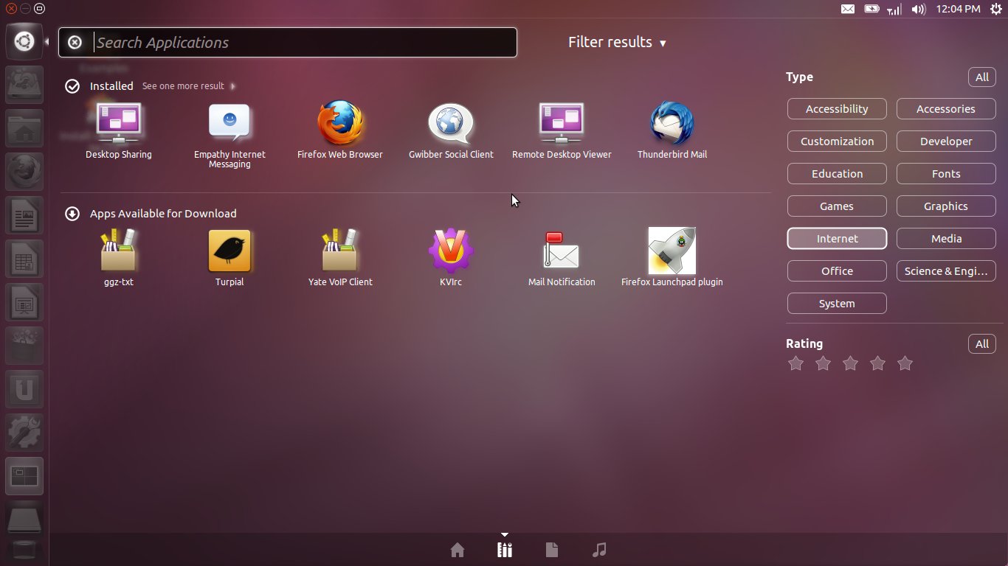Set rating filter to three stars
This screenshot has height=566, width=1008.
[x=850, y=363]
